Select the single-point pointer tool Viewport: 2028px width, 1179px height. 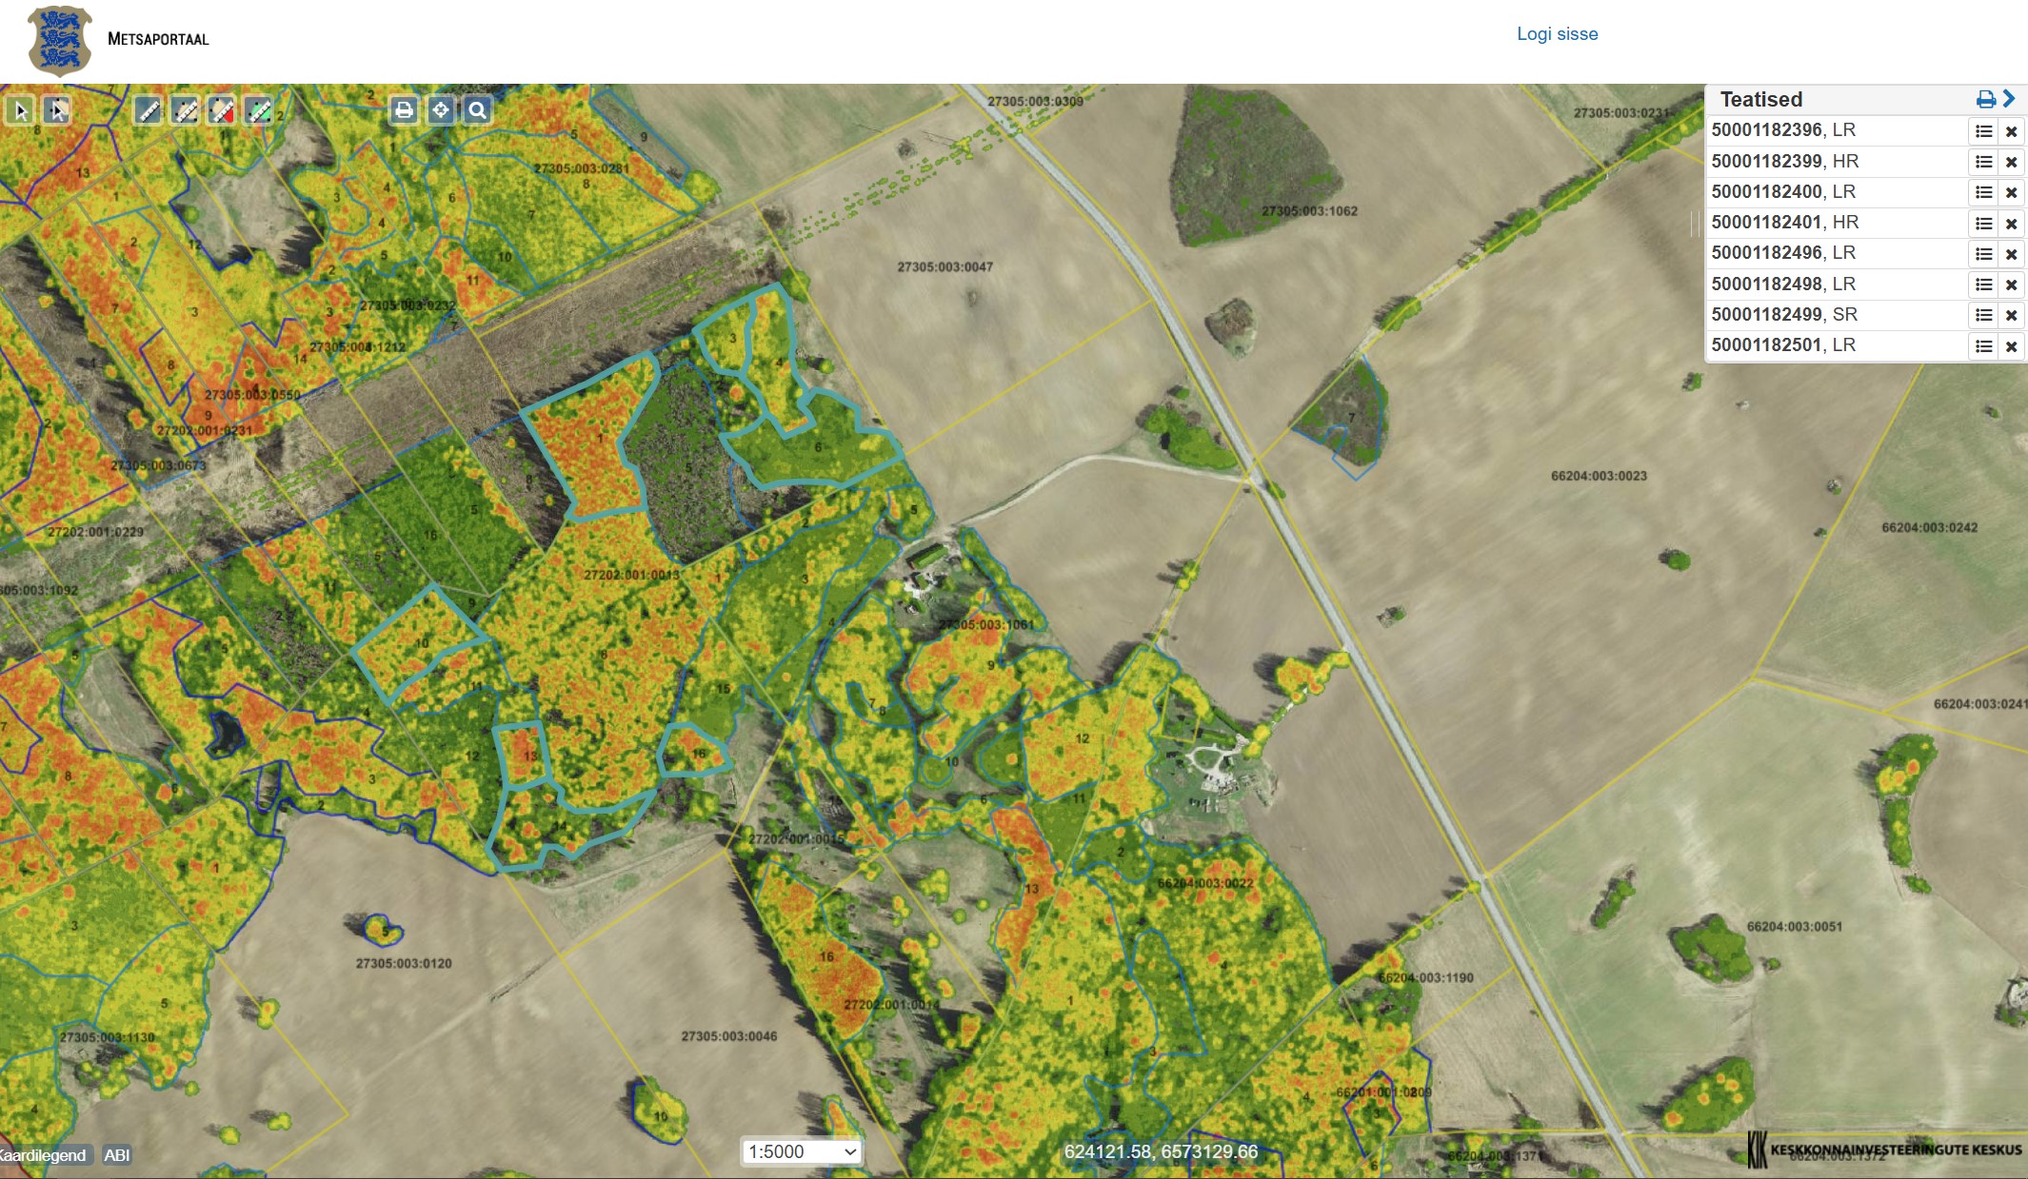[x=20, y=111]
